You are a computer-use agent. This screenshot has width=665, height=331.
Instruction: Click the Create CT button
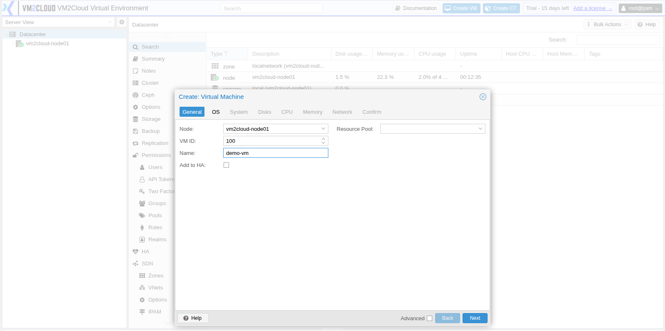[x=501, y=8]
